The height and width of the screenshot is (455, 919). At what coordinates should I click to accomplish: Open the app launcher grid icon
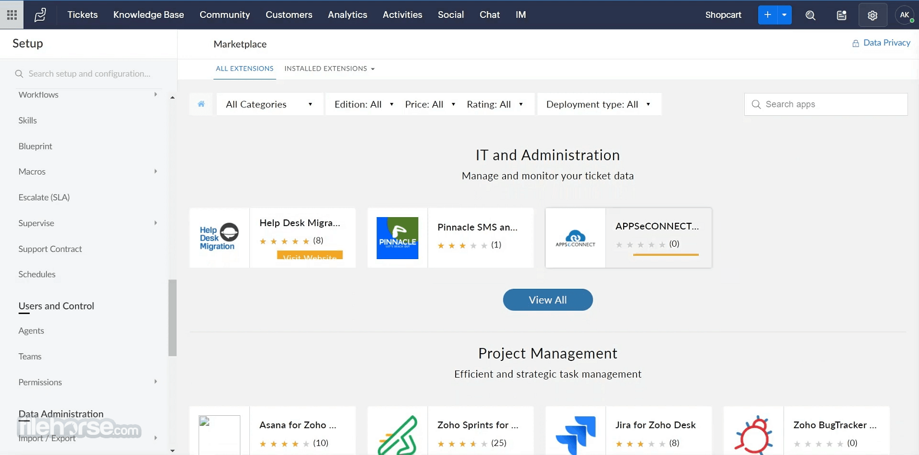[x=12, y=15]
